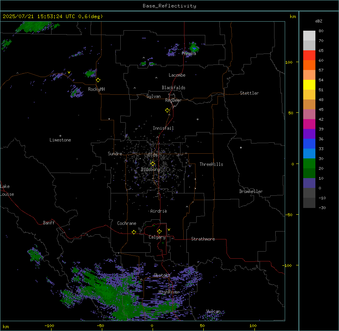Click the Banff label

(x=49, y=223)
